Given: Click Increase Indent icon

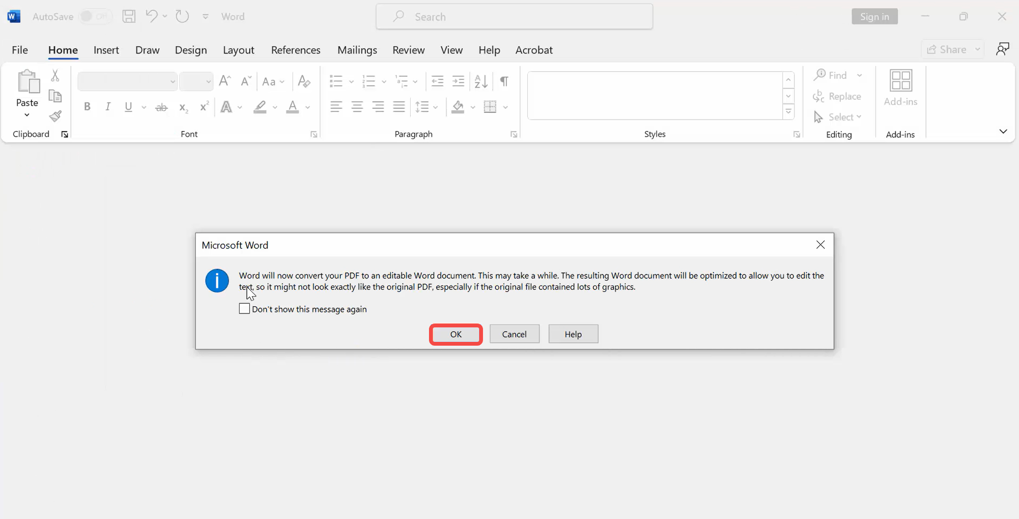Looking at the screenshot, I should click(458, 81).
